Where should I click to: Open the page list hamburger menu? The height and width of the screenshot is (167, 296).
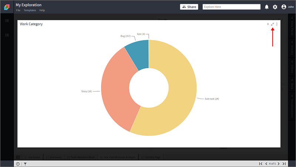[18, 157]
